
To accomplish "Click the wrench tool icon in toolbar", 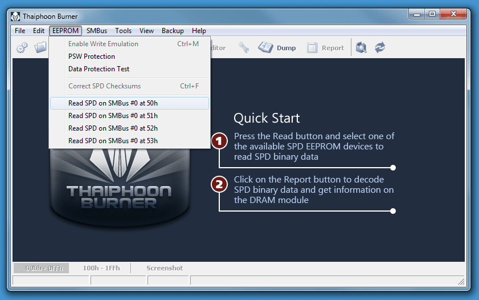I will (x=243, y=47).
